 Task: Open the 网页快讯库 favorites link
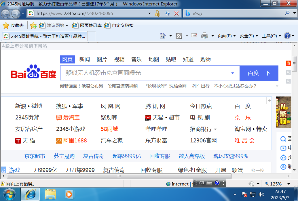click(x=87, y=25)
